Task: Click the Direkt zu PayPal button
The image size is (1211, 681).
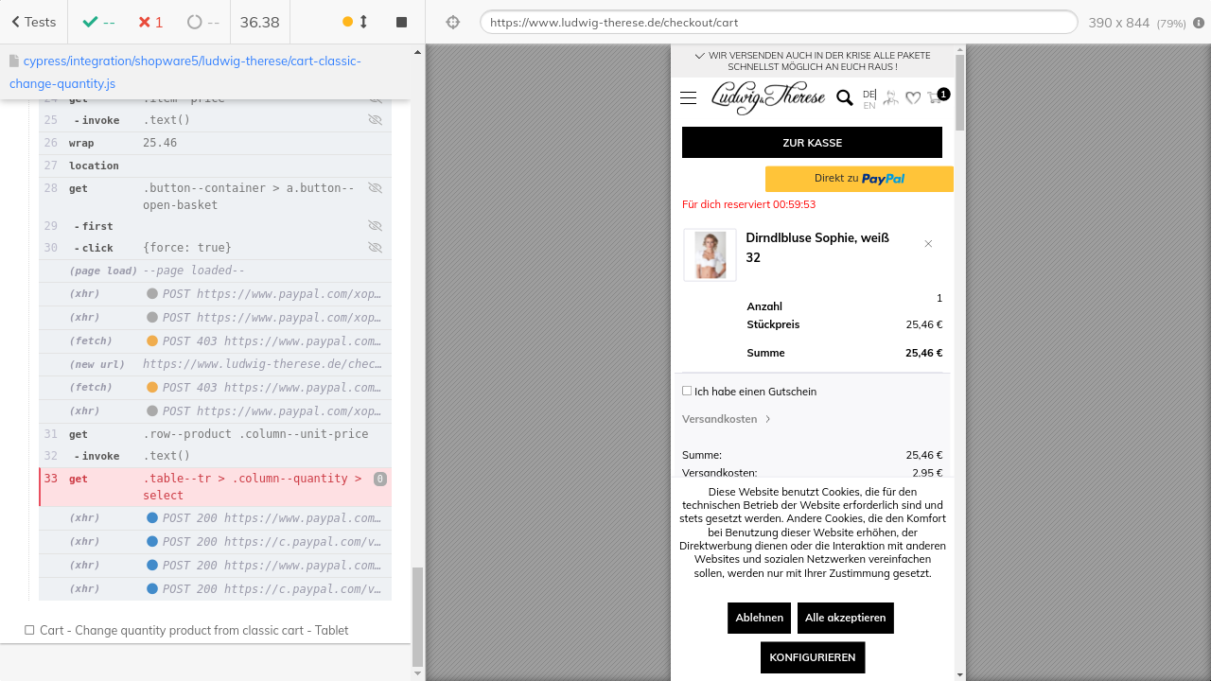Action: [x=858, y=179]
